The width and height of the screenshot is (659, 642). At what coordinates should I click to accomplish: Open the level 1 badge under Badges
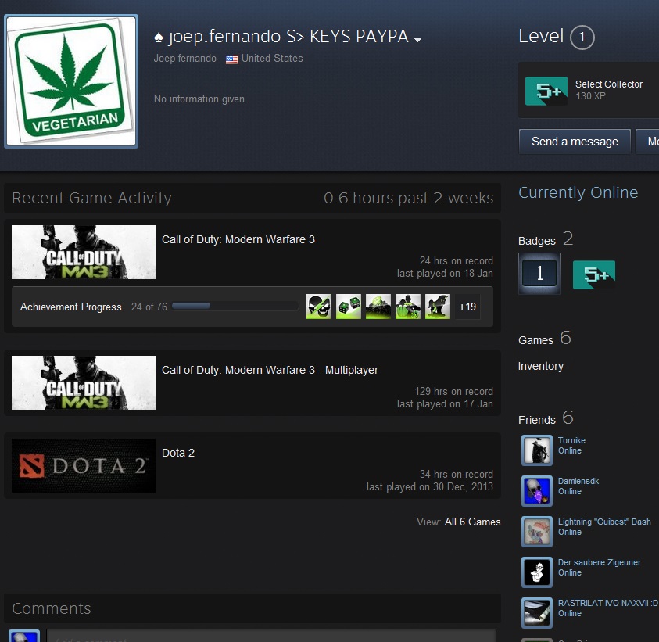pos(539,274)
